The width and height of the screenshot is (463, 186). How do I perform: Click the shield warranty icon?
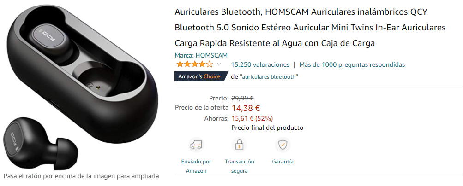point(283,145)
